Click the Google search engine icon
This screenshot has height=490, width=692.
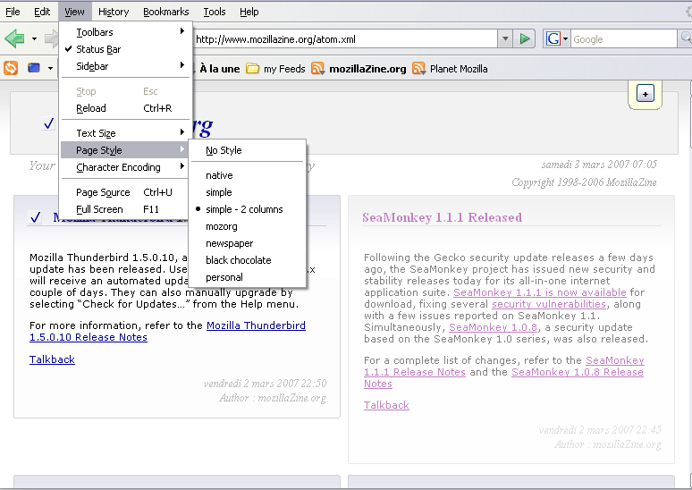553,38
